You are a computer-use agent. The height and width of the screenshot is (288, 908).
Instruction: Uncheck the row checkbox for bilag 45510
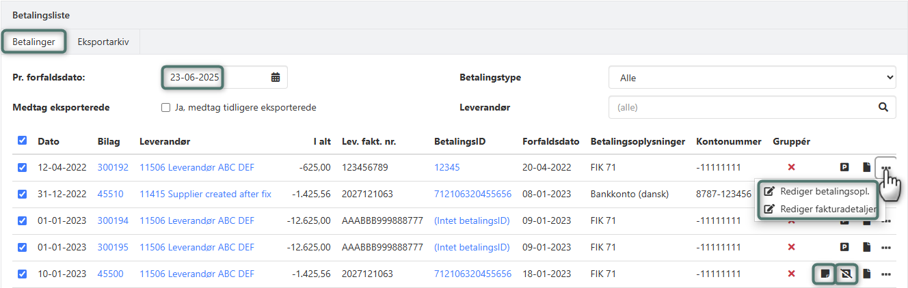click(x=22, y=194)
